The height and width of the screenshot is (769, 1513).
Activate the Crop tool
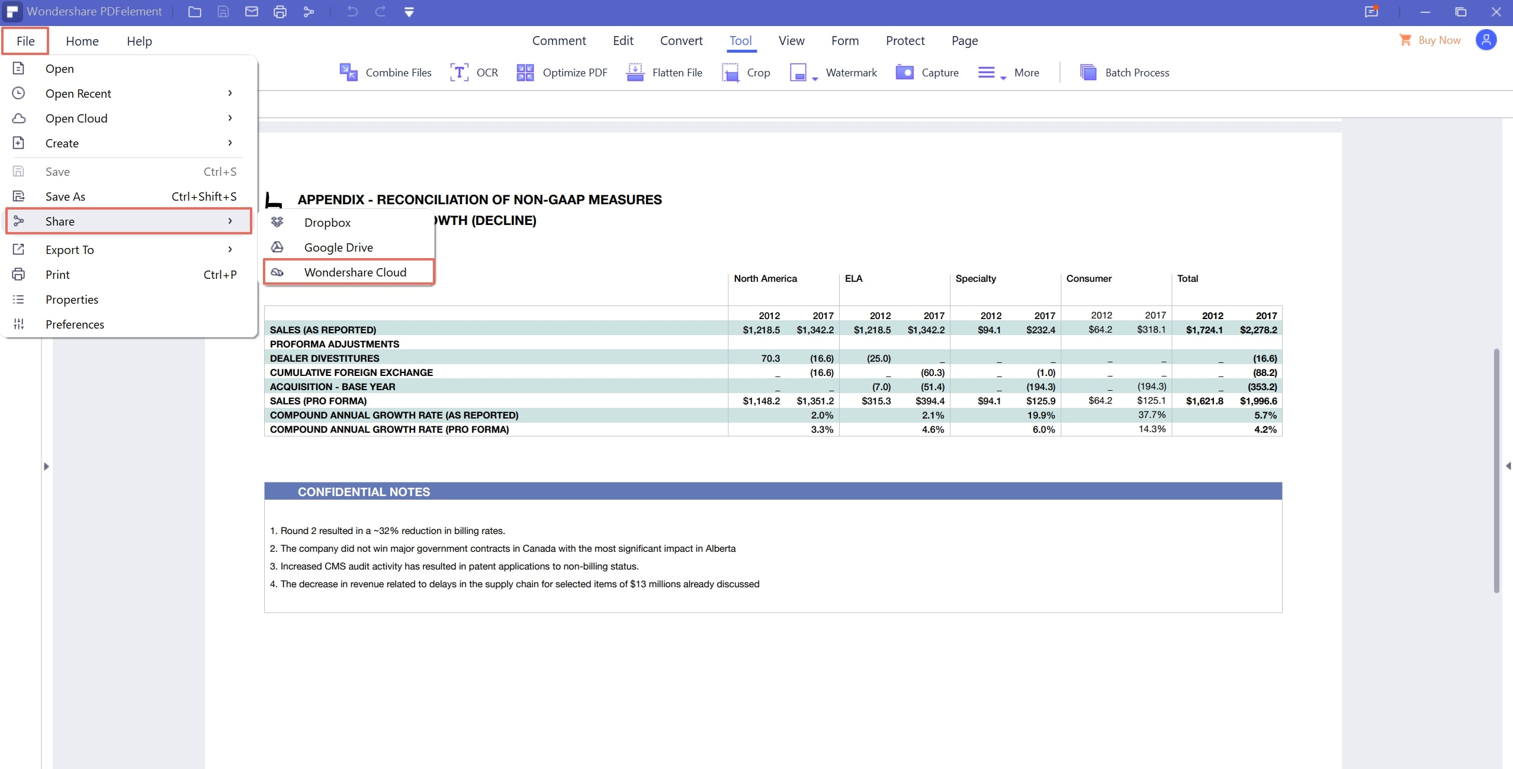[746, 72]
